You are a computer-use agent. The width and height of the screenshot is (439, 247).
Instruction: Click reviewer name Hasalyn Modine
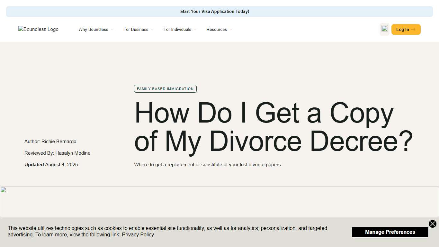[x=73, y=153]
